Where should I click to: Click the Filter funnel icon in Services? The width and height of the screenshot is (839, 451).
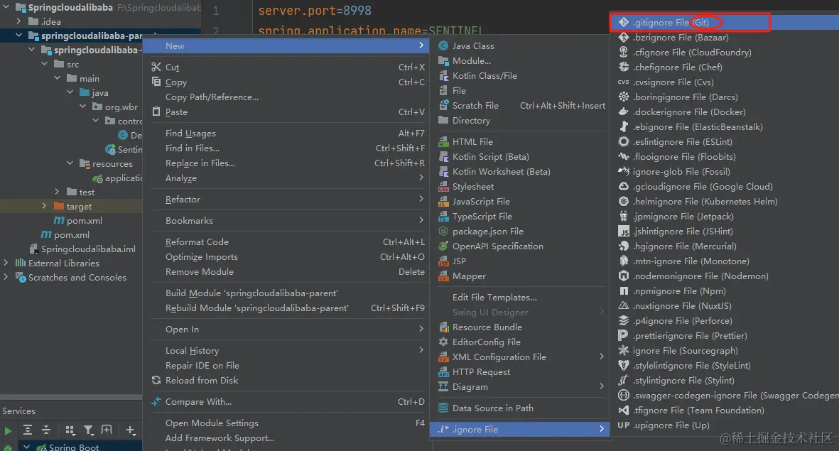89,430
